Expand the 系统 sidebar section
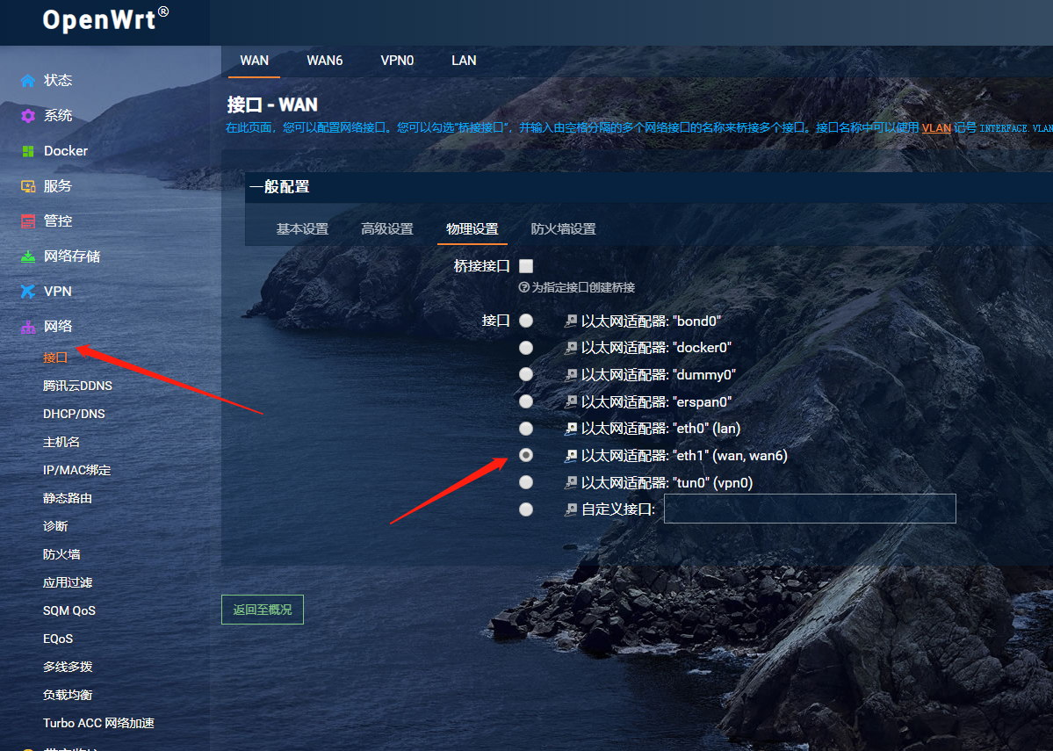Image resolution: width=1053 pixels, height=751 pixels. click(x=58, y=116)
